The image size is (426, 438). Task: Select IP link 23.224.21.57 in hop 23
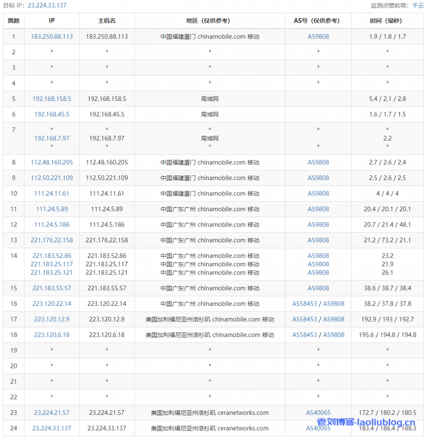tap(51, 412)
